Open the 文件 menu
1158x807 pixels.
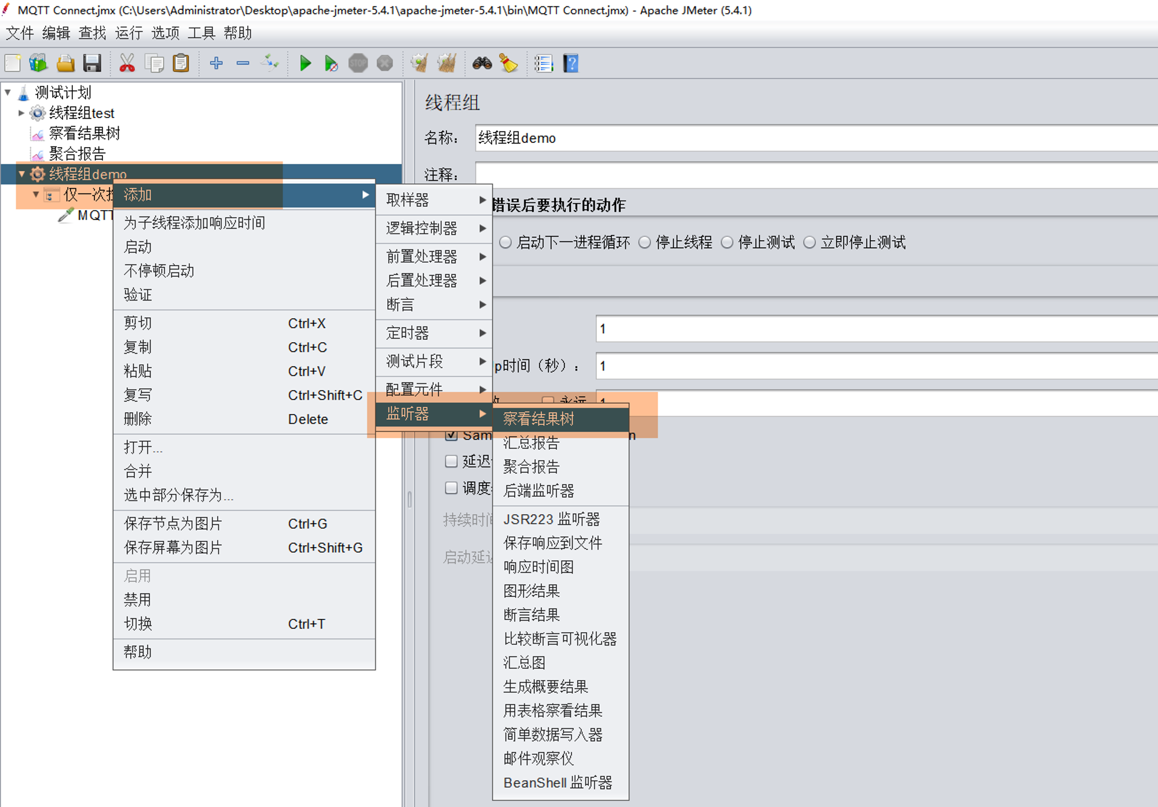coord(20,33)
